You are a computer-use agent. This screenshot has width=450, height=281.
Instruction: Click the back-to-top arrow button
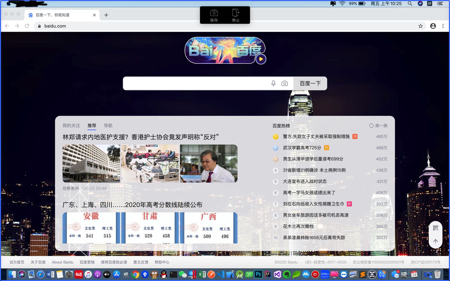click(435, 241)
